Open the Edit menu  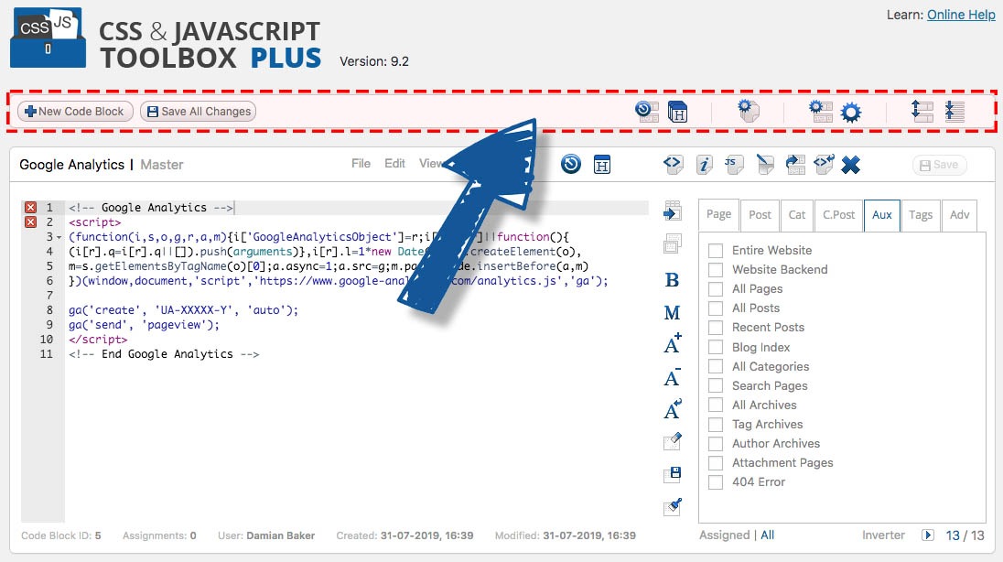pos(394,164)
